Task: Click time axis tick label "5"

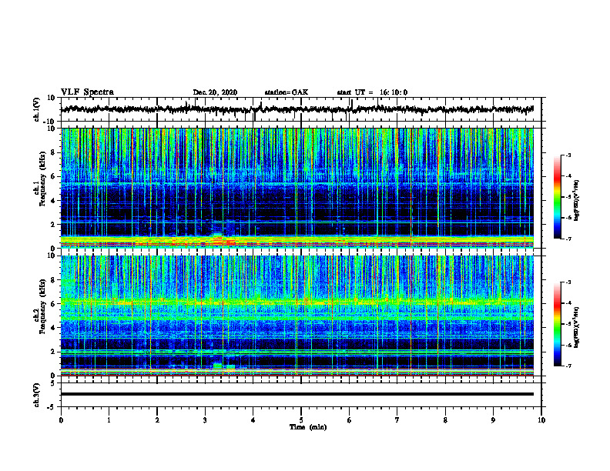Action: pyautogui.click(x=301, y=420)
